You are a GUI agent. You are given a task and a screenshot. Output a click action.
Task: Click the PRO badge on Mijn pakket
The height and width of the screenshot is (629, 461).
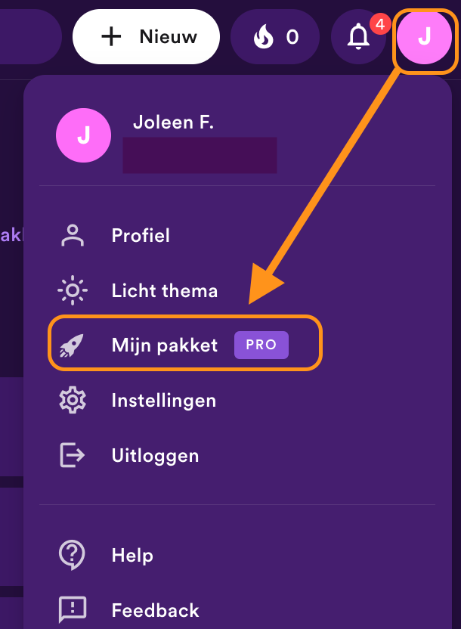(x=261, y=345)
